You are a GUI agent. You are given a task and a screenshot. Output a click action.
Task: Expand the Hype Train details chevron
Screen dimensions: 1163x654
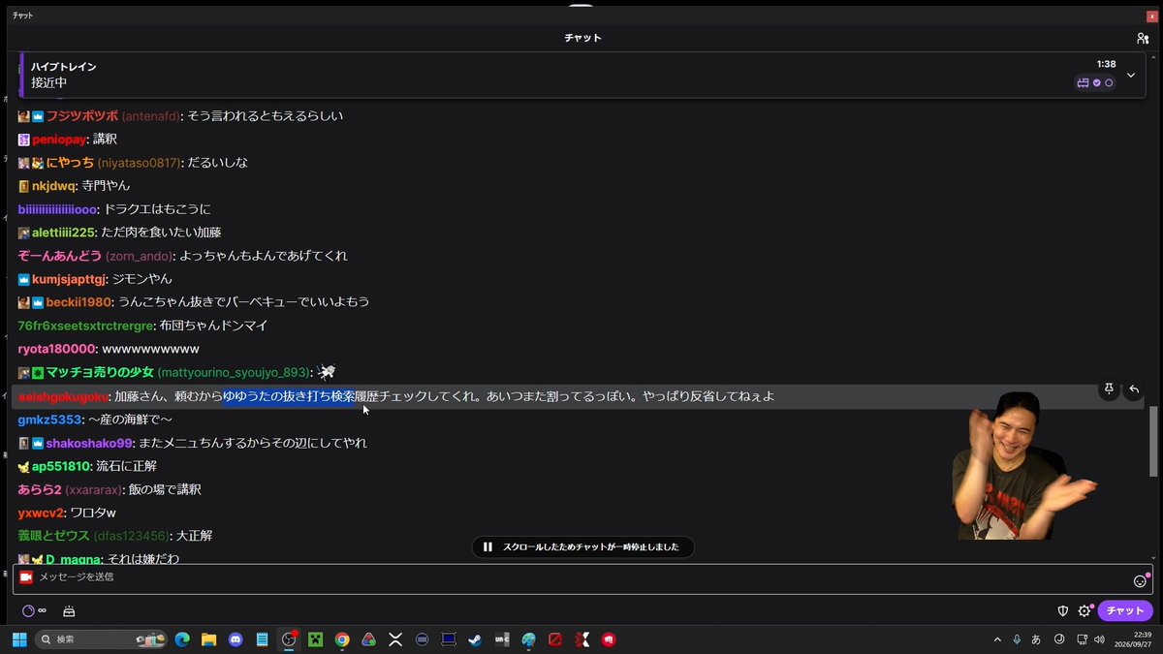tap(1131, 75)
